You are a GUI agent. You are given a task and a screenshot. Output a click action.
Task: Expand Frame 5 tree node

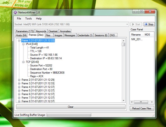coord(19,91)
